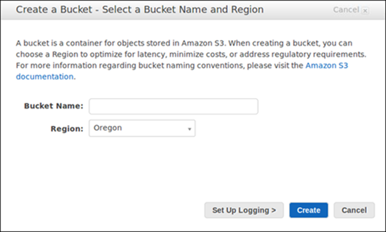Click the gray dialog header bar
386x232 pixels.
point(193,10)
